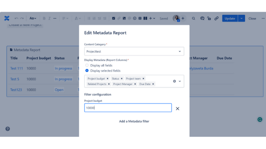Insert an image from toolbar

coord(124,18)
